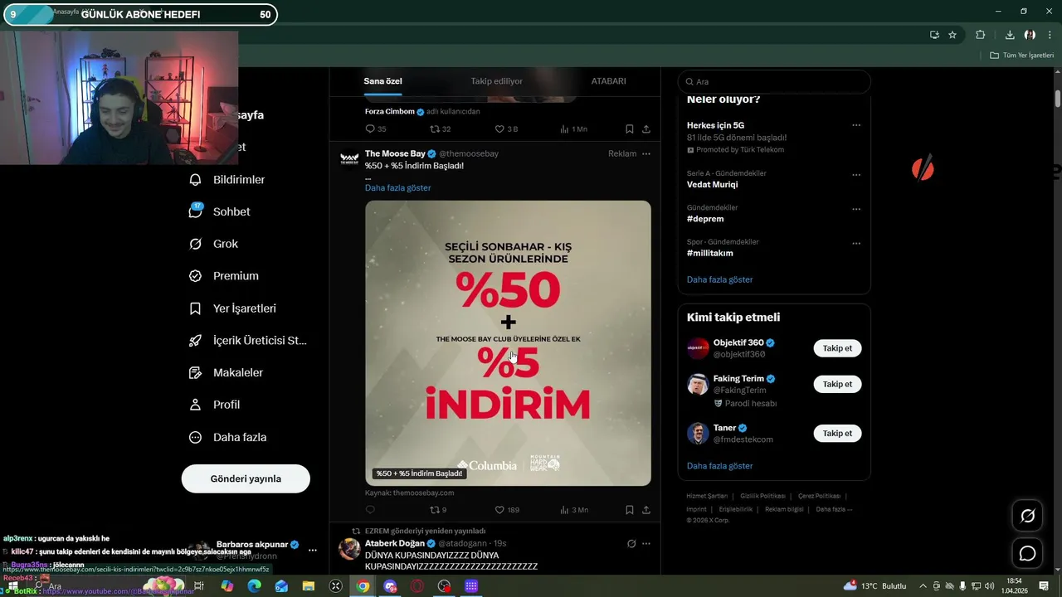Show more trends via Daha fazla göster
This screenshot has width=1062, height=597.
[x=719, y=279]
